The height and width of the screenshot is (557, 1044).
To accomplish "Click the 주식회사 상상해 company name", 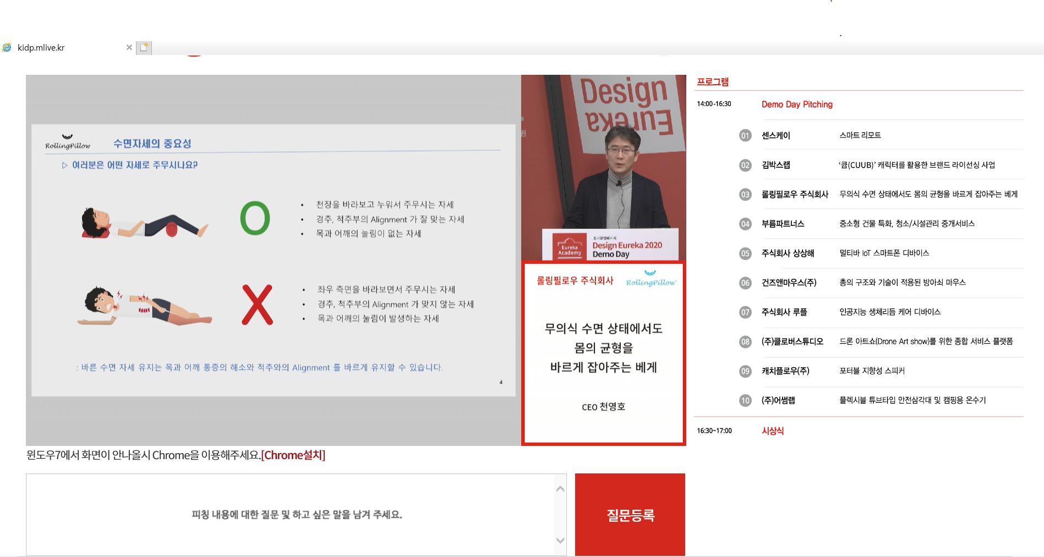I will pyautogui.click(x=788, y=253).
